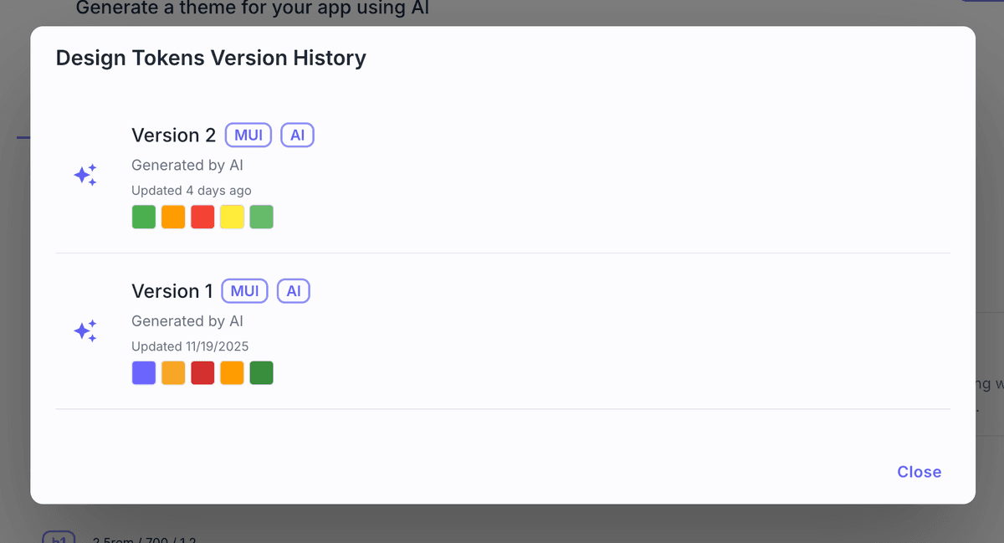
Task: Select the yellow swatch in Version 2
Action: (x=232, y=217)
